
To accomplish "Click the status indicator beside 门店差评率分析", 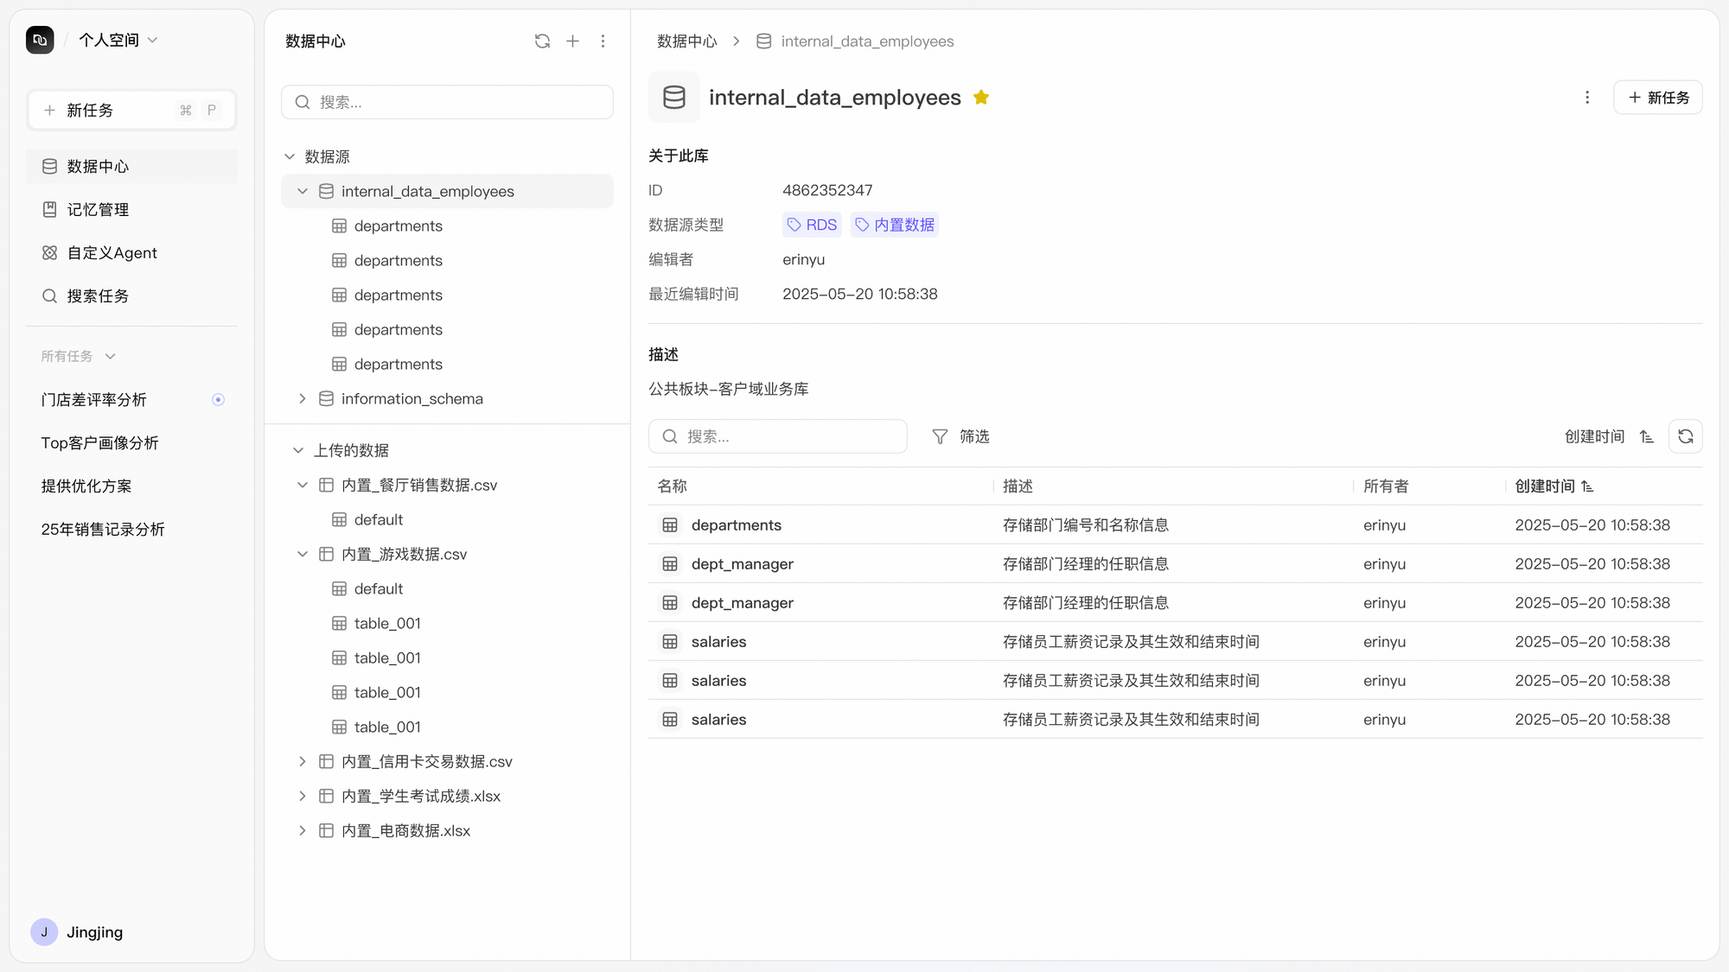I will (218, 399).
